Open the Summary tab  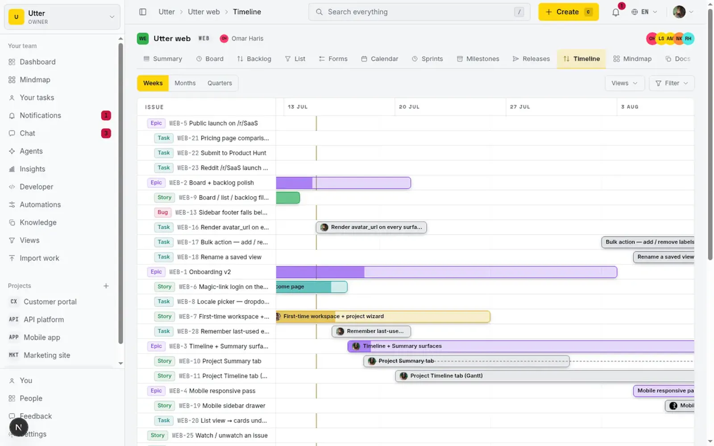pos(163,59)
